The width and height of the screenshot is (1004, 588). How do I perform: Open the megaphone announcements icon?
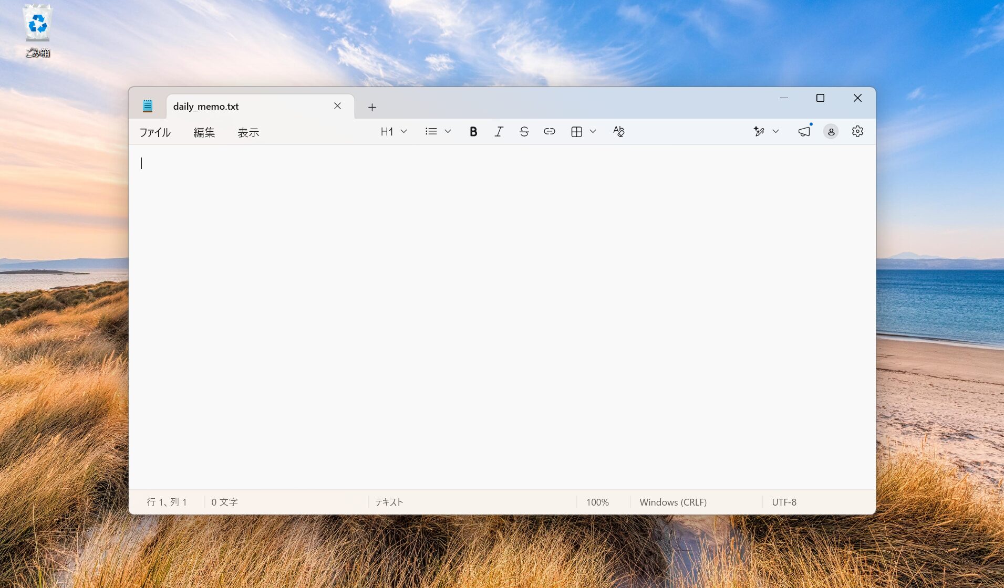coord(804,132)
